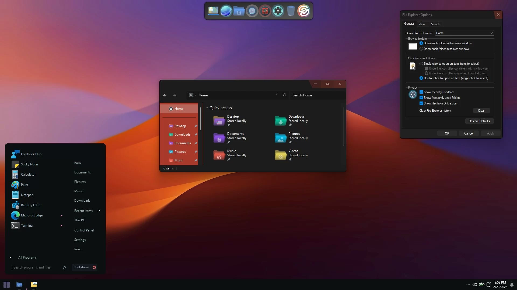This screenshot has height=290, width=517.
Task: Open This PC from the Start menu
Action: coord(80,220)
